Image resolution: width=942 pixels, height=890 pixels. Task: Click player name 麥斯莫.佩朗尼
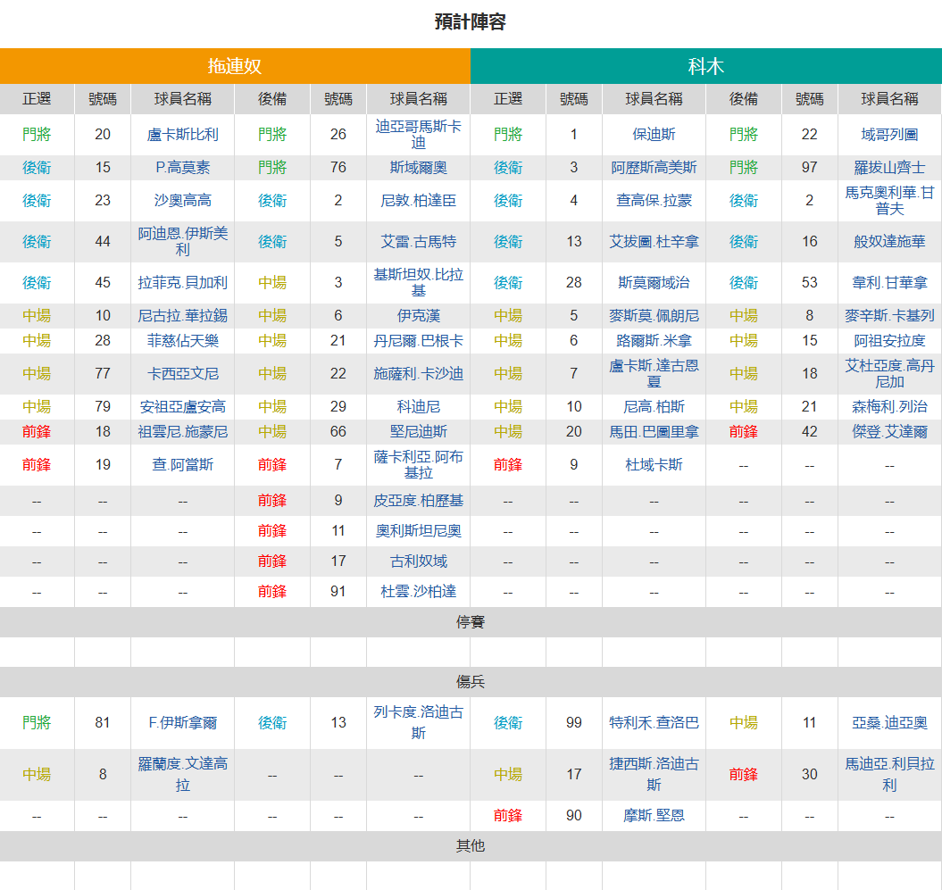coord(654,316)
